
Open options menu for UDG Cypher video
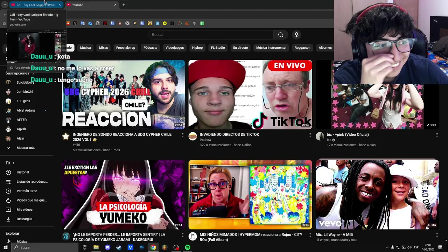(183, 135)
